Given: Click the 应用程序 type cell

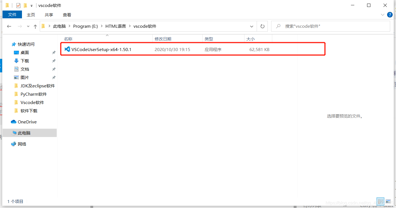Looking at the screenshot, I should 213,50.
